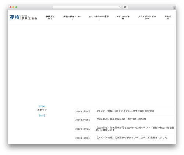184x155 pixels.
Task: Open the ヤフーニュース media news item
Action: 131,138
